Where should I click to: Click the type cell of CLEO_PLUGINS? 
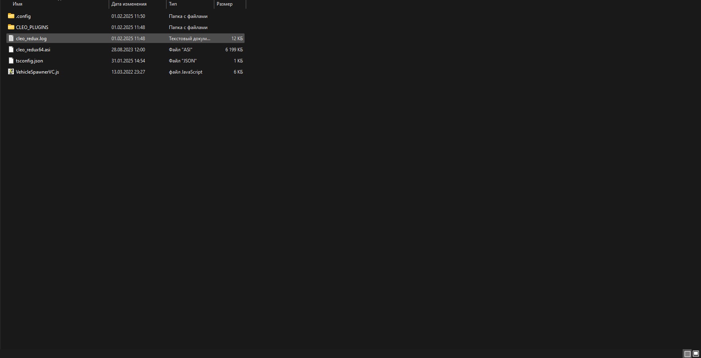click(188, 27)
